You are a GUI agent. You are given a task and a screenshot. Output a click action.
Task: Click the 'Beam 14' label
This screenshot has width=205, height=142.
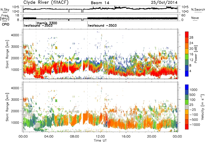tap(100, 3)
